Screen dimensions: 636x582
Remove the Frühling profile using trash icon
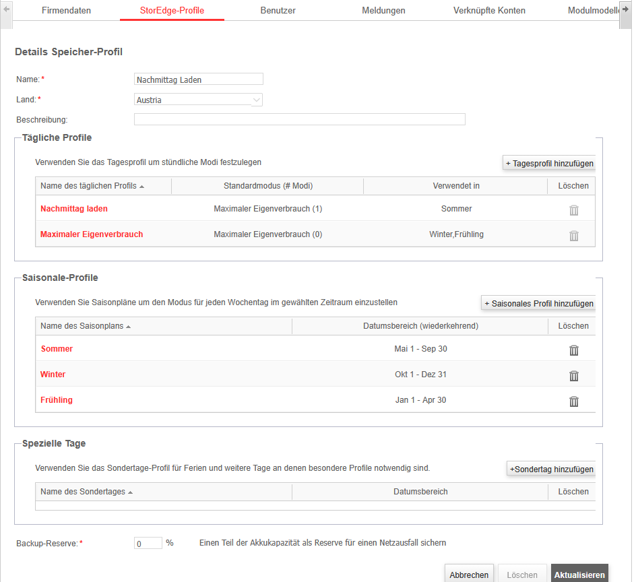573,401
